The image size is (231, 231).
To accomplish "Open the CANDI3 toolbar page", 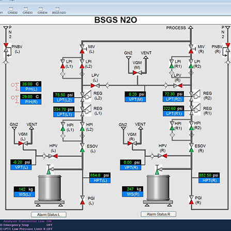I will point(27,10).
